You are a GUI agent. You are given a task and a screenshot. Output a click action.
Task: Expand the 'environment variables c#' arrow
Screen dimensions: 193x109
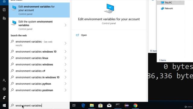click(65, 71)
